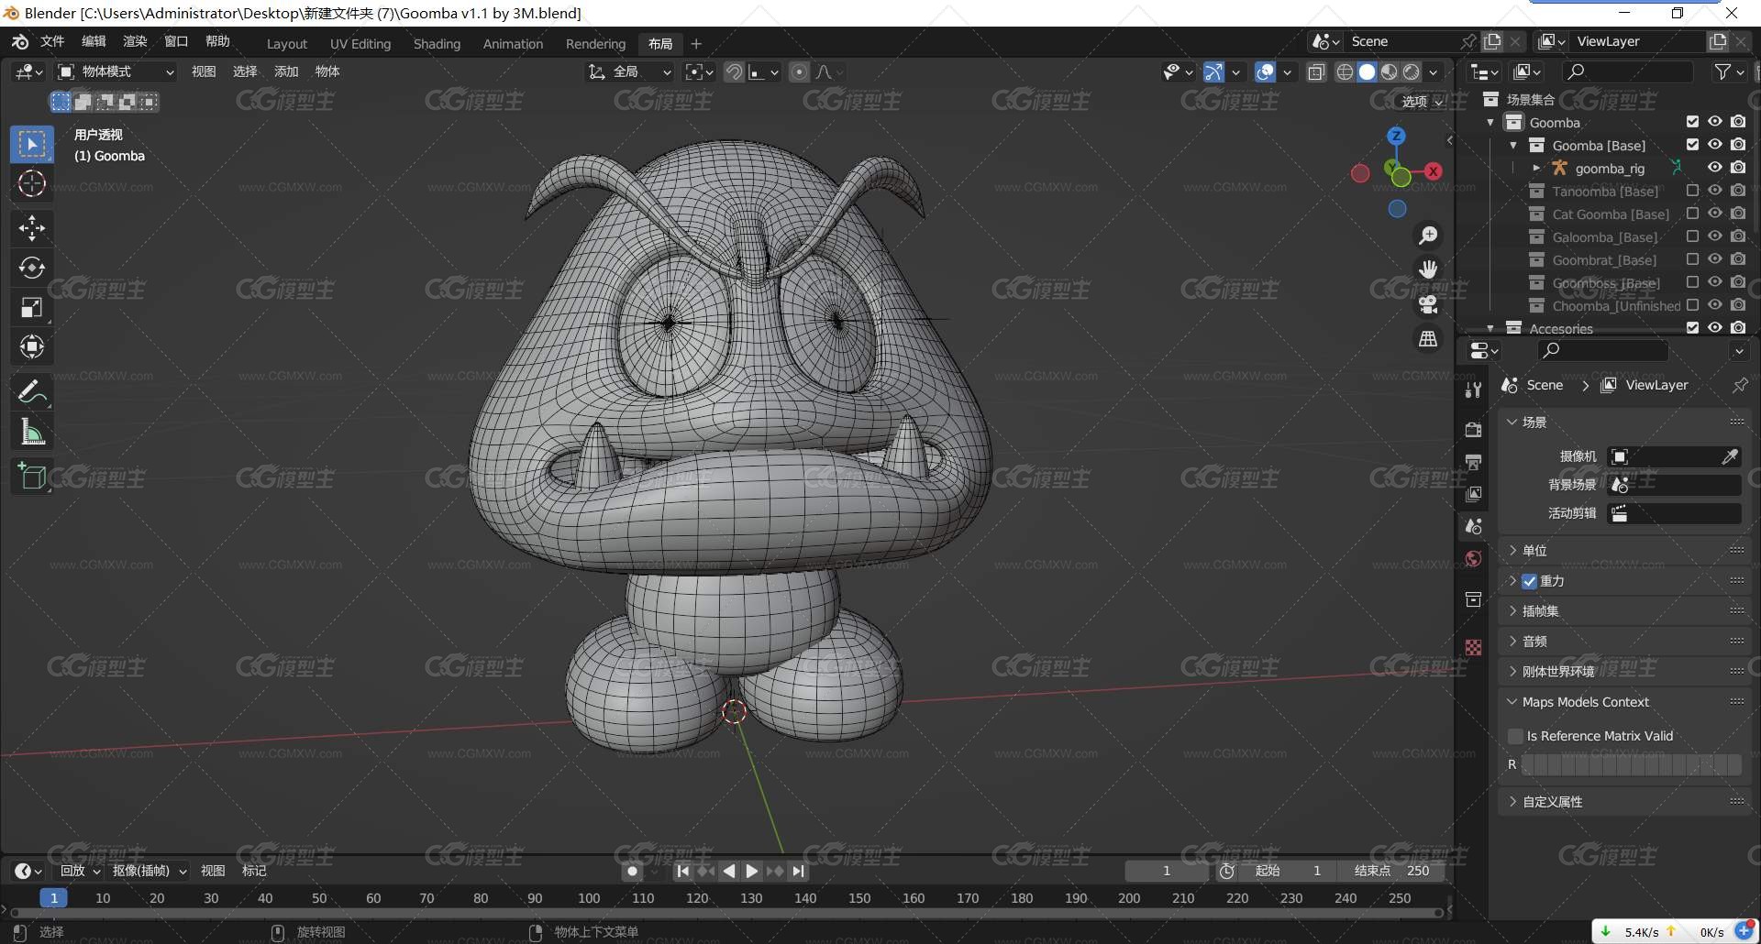Toggle X-ray display in viewport header
Image resolution: width=1761 pixels, height=944 pixels.
pyautogui.click(x=1316, y=71)
